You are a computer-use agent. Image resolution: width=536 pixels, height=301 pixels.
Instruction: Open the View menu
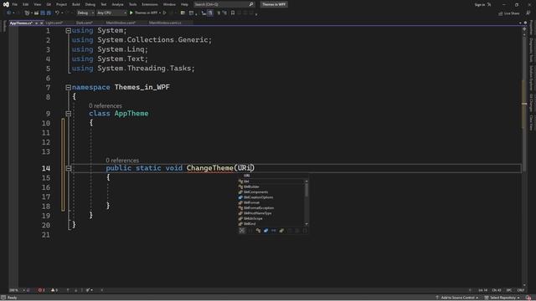pyautogui.click(x=37, y=4)
